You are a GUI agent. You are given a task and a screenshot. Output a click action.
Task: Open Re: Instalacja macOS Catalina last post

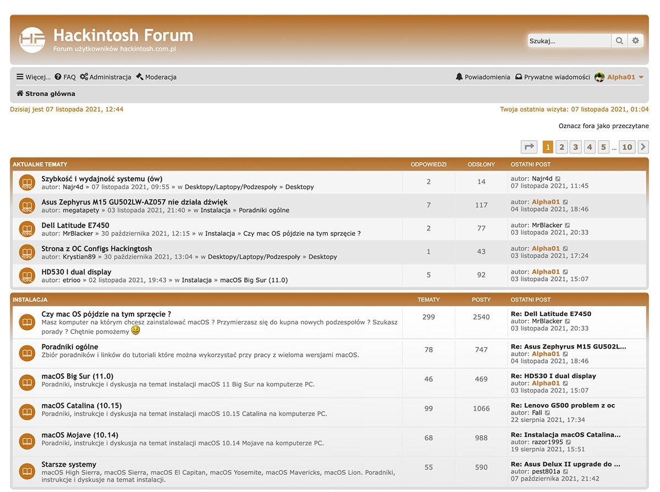[566, 435]
